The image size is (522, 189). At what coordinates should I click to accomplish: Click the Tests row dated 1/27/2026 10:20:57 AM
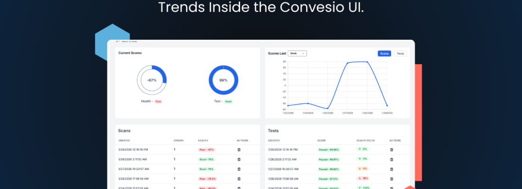point(337,169)
